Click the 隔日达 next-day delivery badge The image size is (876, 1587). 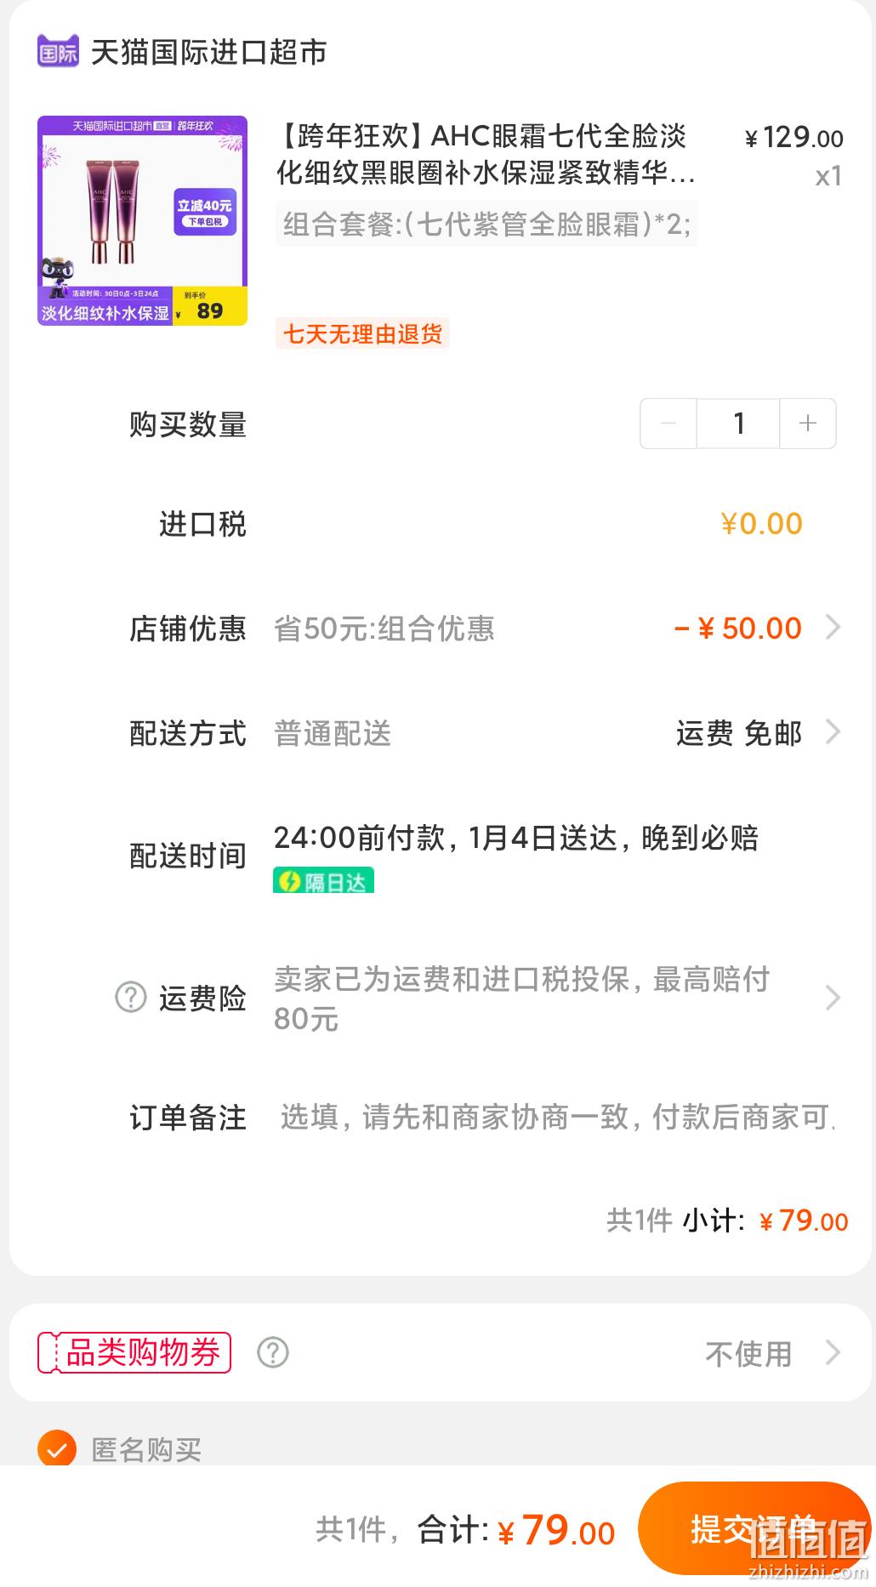click(323, 881)
